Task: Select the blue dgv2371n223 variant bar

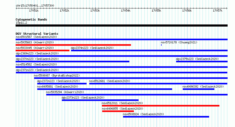Action: (121, 73)
